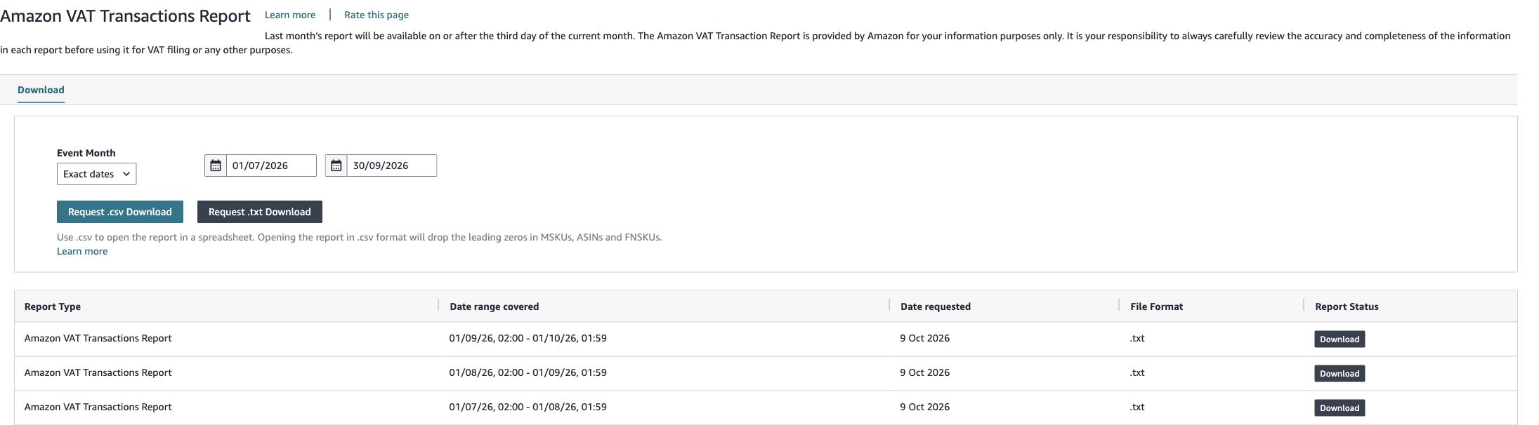This screenshot has height=425, width=1539.
Task: Click the File Format column header
Action: pyautogui.click(x=1157, y=306)
